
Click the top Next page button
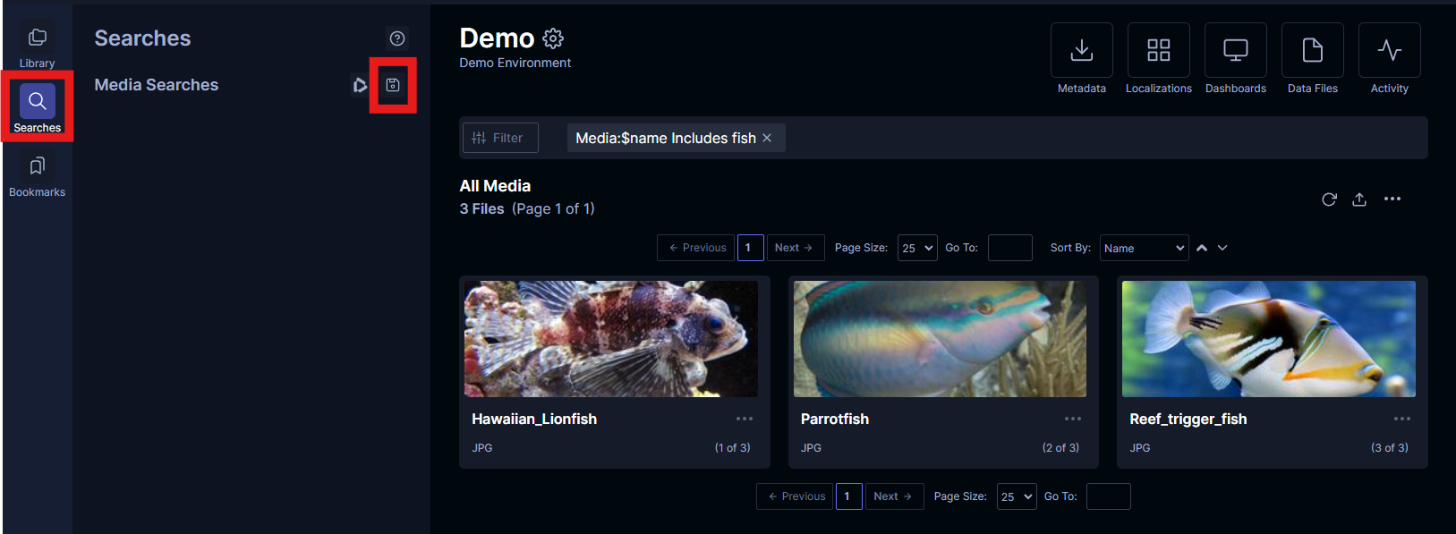794,248
